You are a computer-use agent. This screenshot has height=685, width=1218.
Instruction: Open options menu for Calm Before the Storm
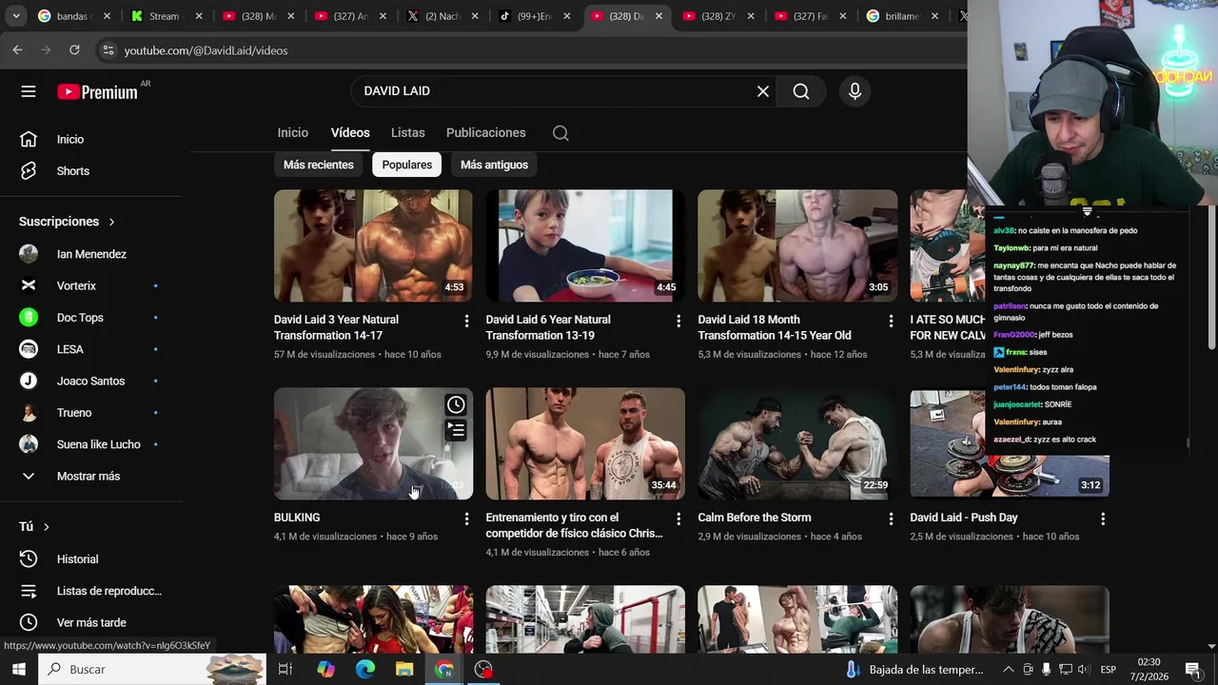(891, 519)
